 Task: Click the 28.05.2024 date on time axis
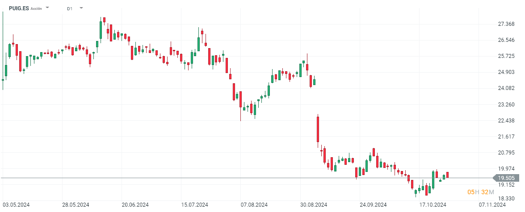(76, 205)
